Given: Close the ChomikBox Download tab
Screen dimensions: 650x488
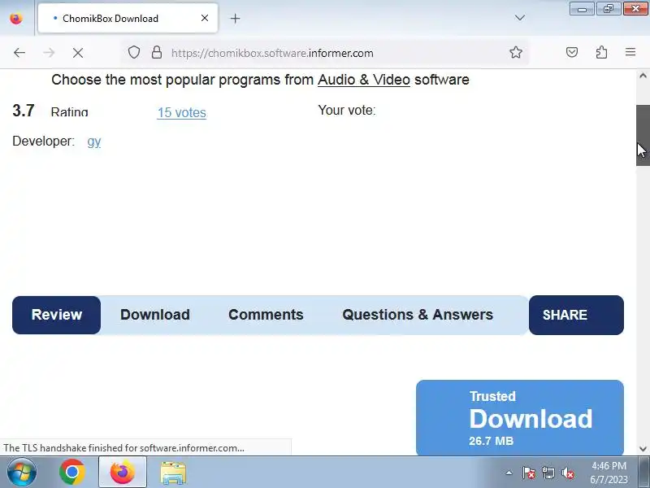Looking at the screenshot, I should (x=205, y=18).
